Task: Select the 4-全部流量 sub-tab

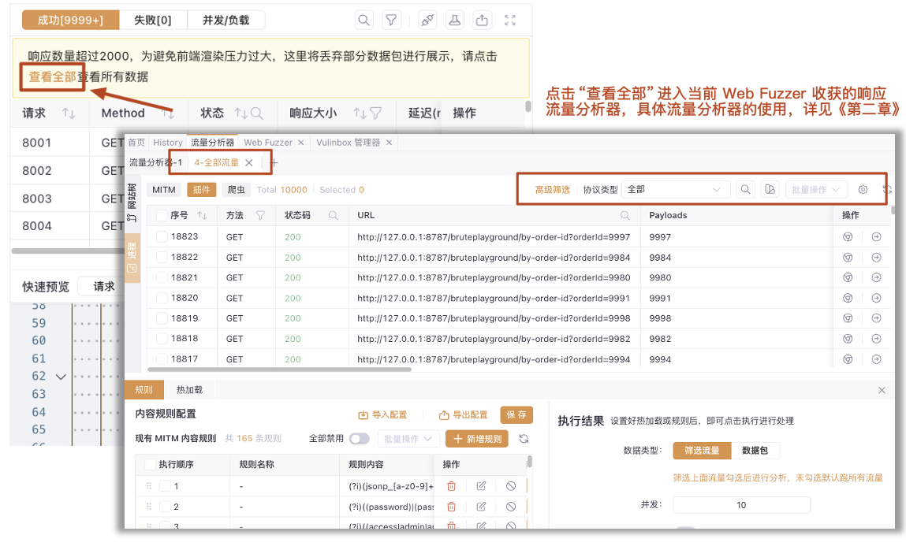Action: (x=217, y=163)
